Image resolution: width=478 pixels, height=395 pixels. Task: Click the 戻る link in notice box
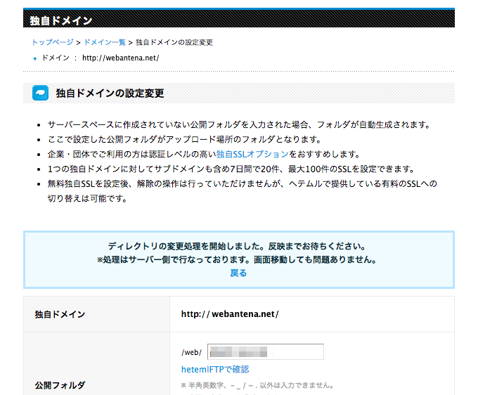coord(238,273)
